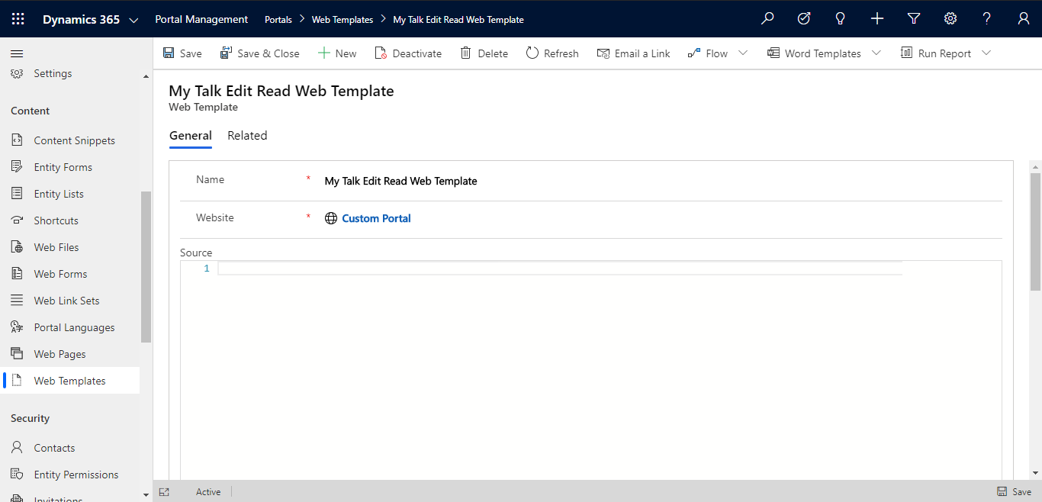Click the Delete trash icon for this record
Viewport: 1042px width, 502px height.
coord(465,53)
